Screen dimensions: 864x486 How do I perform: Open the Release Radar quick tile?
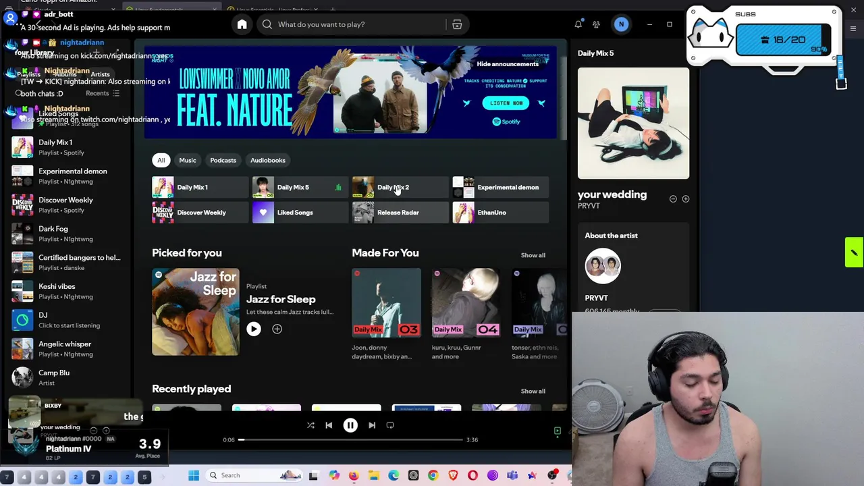[400, 213]
